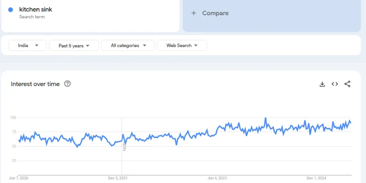Open the All categories dropdown
This screenshot has width=366, height=183.
point(128,46)
